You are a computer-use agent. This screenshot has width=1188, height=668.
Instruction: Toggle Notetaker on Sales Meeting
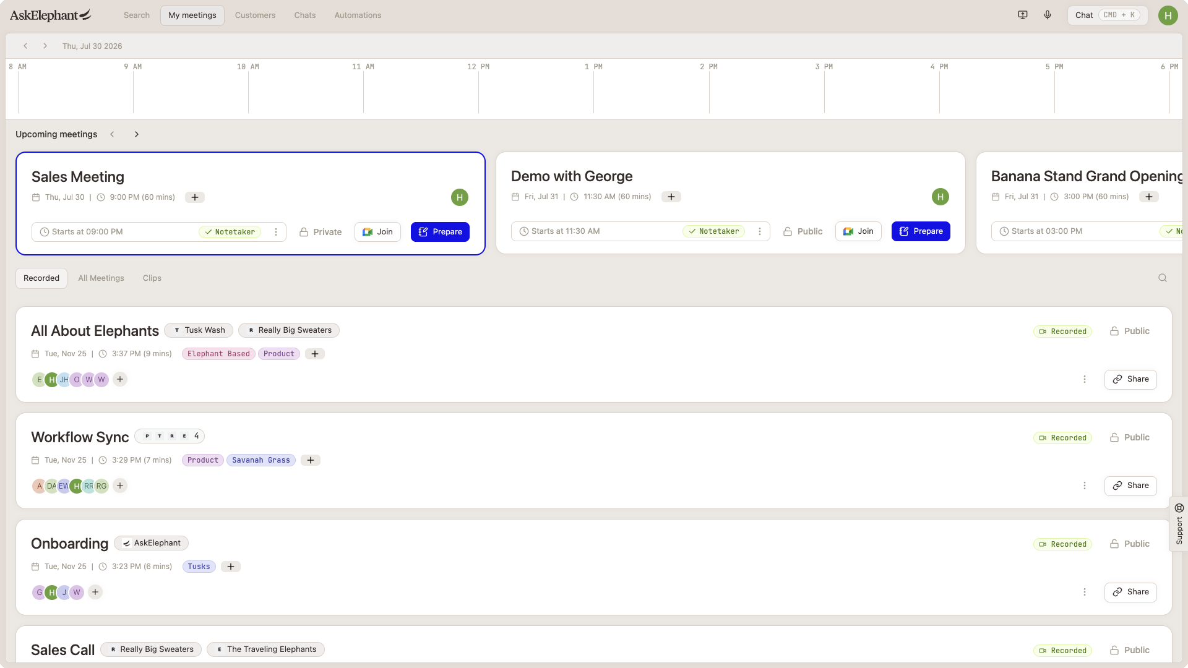(230, 232)
